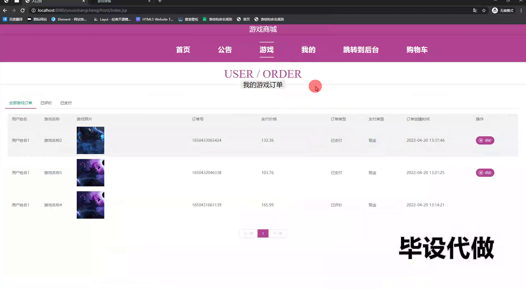Open the first 表结构命名规则 bookmark with green icon
The height and width of the screenshot is (289, 526).
coord(217,19)
